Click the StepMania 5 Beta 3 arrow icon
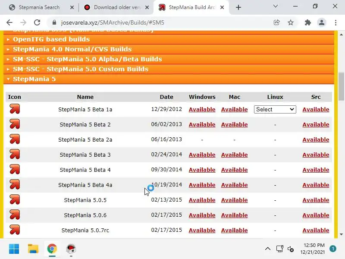The height and width of the screenshot is (259, 345). tap(15, 155)
